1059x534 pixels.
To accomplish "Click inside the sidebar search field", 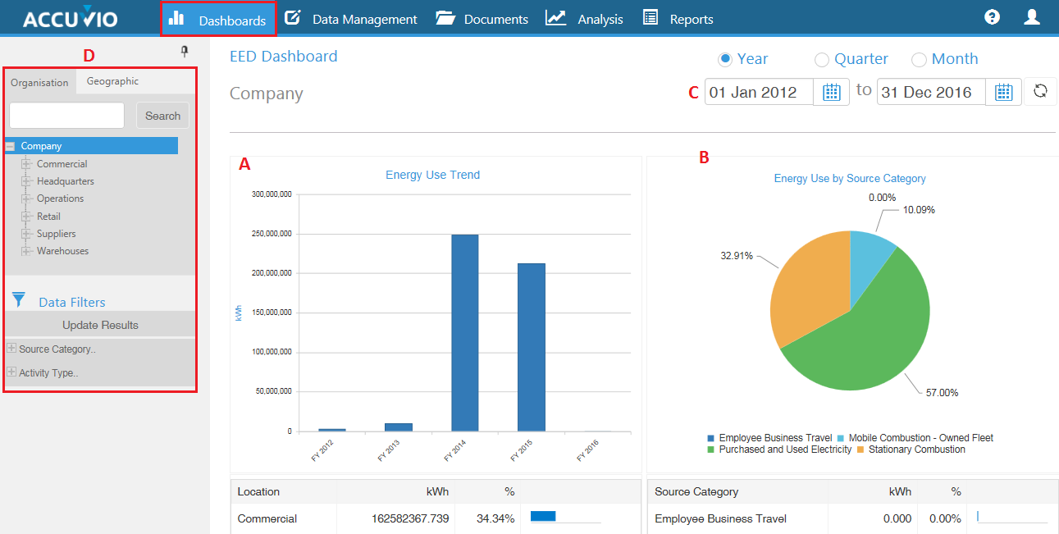I will (x=66, y=115).
